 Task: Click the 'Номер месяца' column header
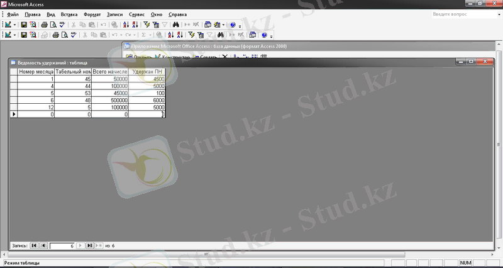click(36, 72)
